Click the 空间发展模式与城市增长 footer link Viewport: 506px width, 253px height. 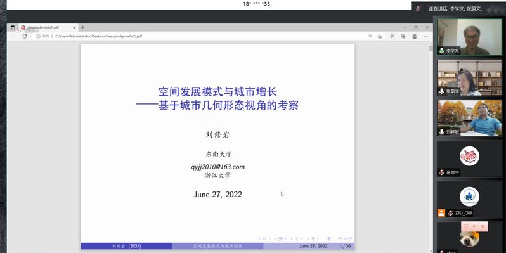pyautogui.click(x=218, y=246)
